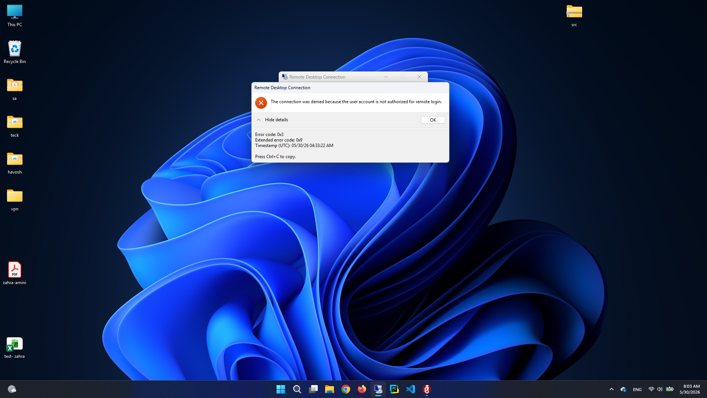Open the OneDrive tray icon
This screenshot has width=707, height=398.
623,389
